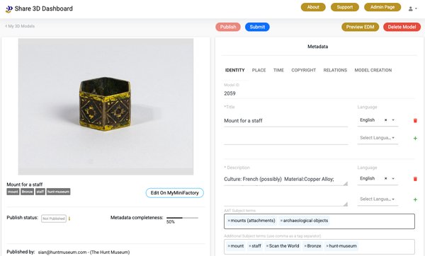Add another description language with plus icon
Viewport: 425px width, 256px height.
[x=415, y=199]
